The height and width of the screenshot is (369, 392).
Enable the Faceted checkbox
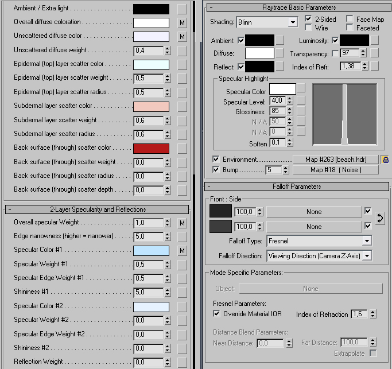pyautogui.click(x=350, y=28)
